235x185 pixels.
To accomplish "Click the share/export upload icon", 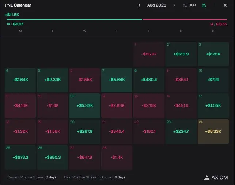I will (204, 5).
